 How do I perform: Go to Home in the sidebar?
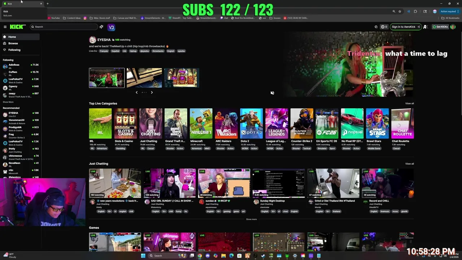pyautogui.click(x=20, y=37)
